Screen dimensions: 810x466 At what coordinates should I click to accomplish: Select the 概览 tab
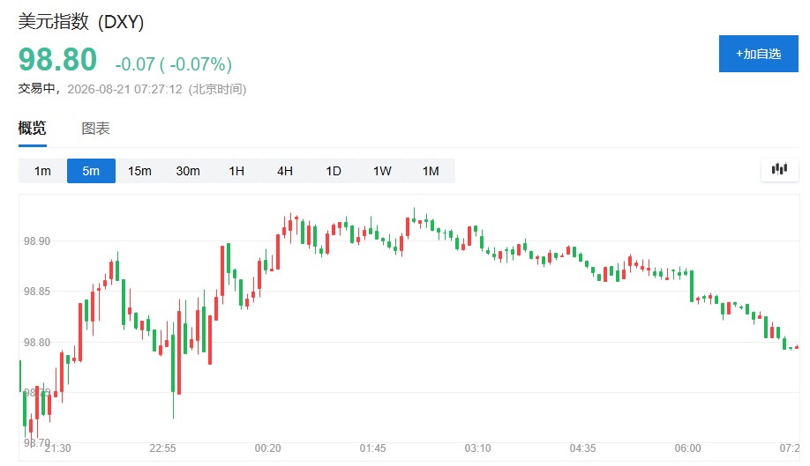coord(32,128)
